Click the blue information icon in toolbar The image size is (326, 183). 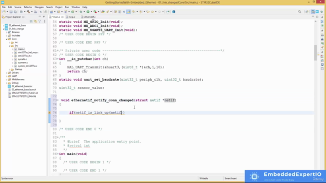(x=174, y=12)
